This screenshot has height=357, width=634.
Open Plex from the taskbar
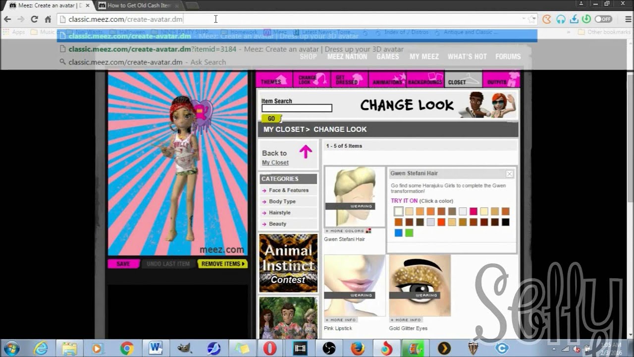click(x=443, y=349)
